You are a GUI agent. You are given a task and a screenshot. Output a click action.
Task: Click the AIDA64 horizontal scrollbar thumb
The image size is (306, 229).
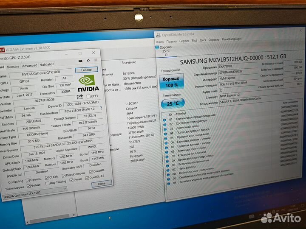(x=50, y=218)
